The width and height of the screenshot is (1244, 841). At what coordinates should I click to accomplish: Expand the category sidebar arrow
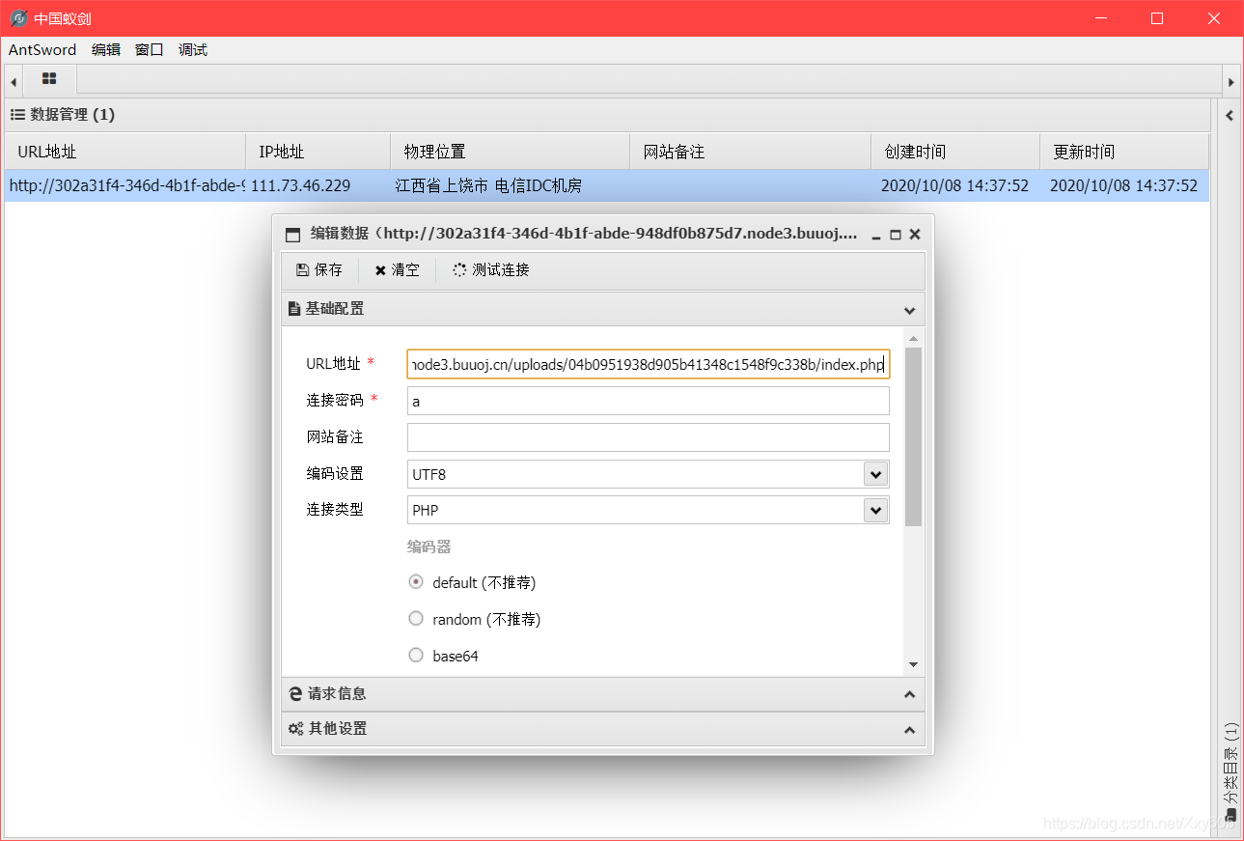click(1230, 116)
